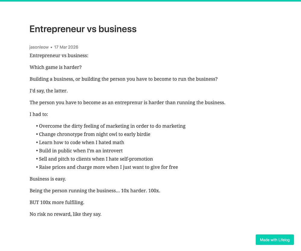The image size is (301, 251).
Task: Click the 'Build in public' bullet item
Action: (81, 151)
